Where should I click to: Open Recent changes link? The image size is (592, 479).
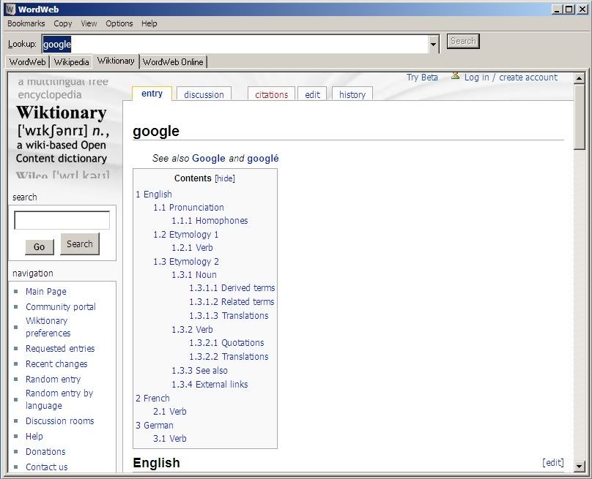click(x=56, y=364)
